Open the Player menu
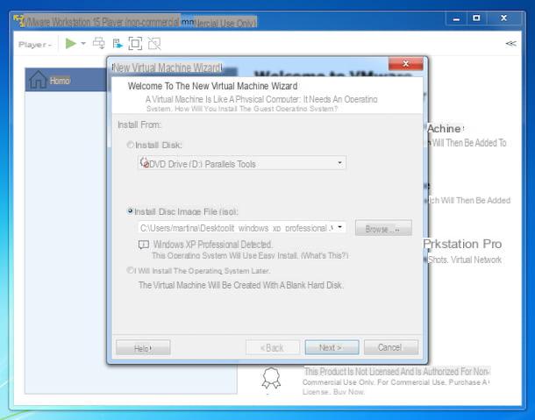Image resolution: width=535 pixels, height=420 pixels. (35, 45)
